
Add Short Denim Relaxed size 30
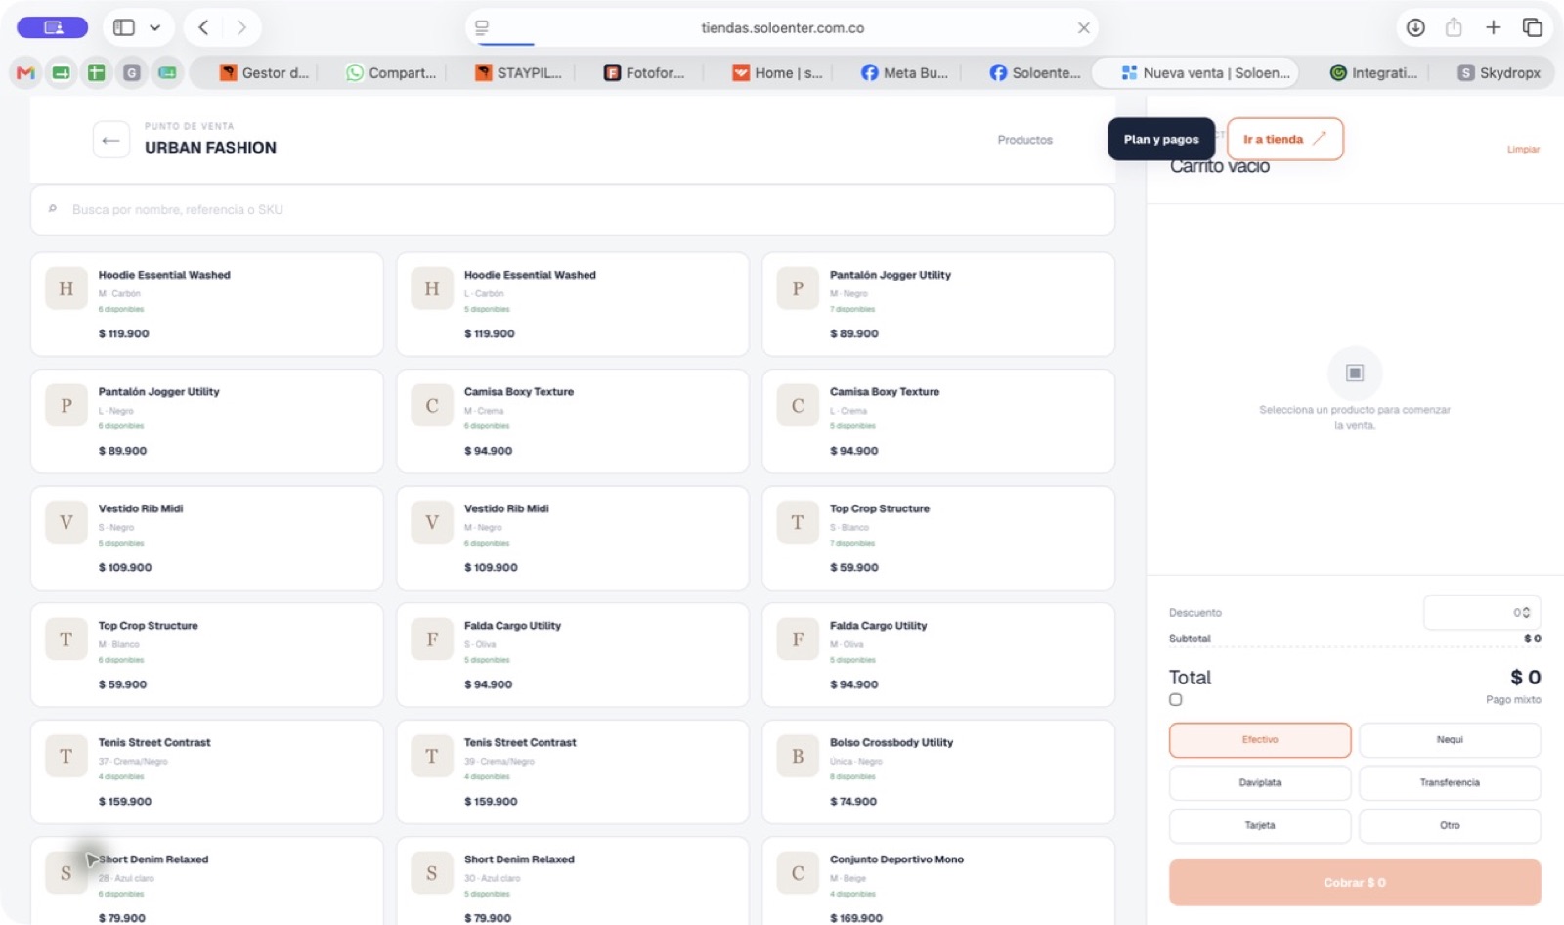573,881
